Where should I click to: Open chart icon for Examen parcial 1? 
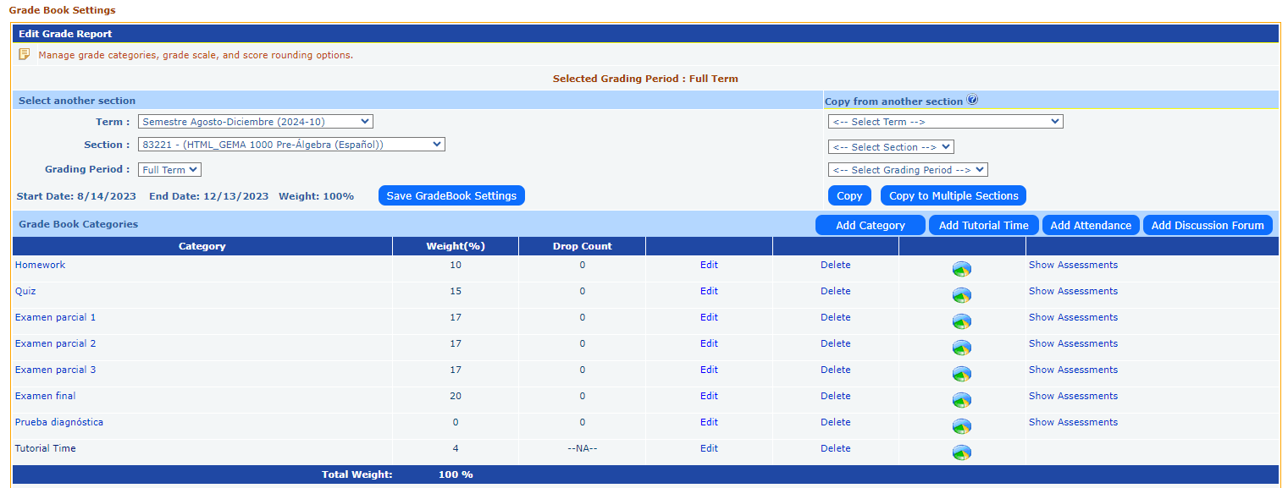pos(961,321)
